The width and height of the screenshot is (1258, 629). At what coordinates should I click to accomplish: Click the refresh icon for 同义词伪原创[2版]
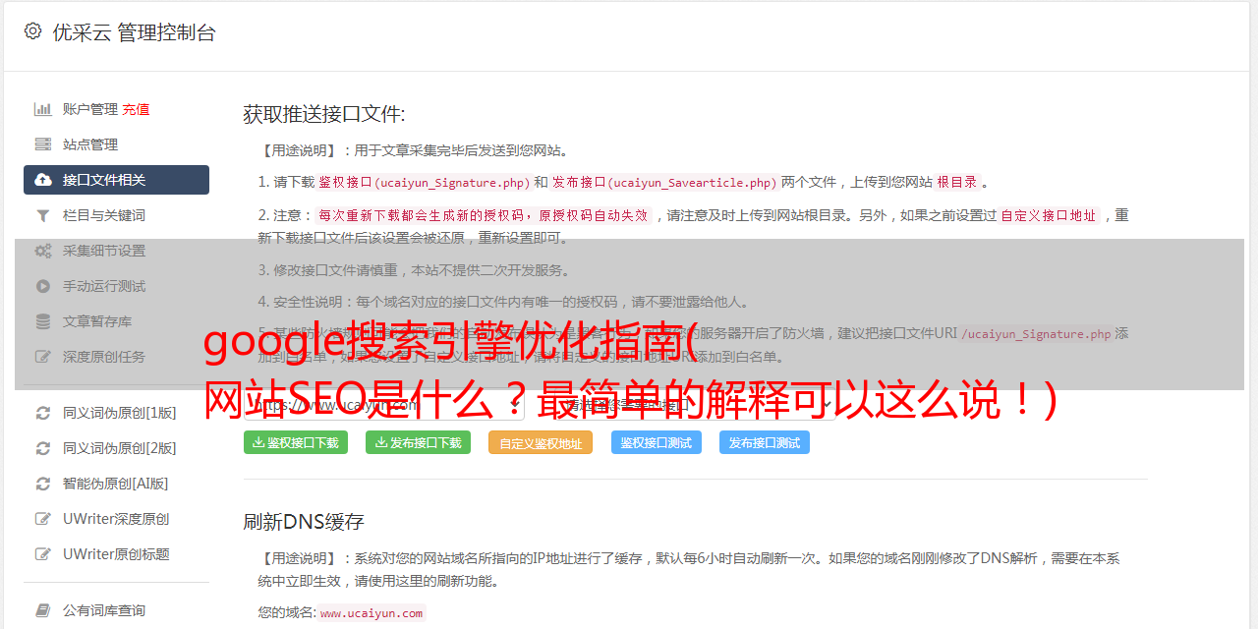click(x=43, y=448)
